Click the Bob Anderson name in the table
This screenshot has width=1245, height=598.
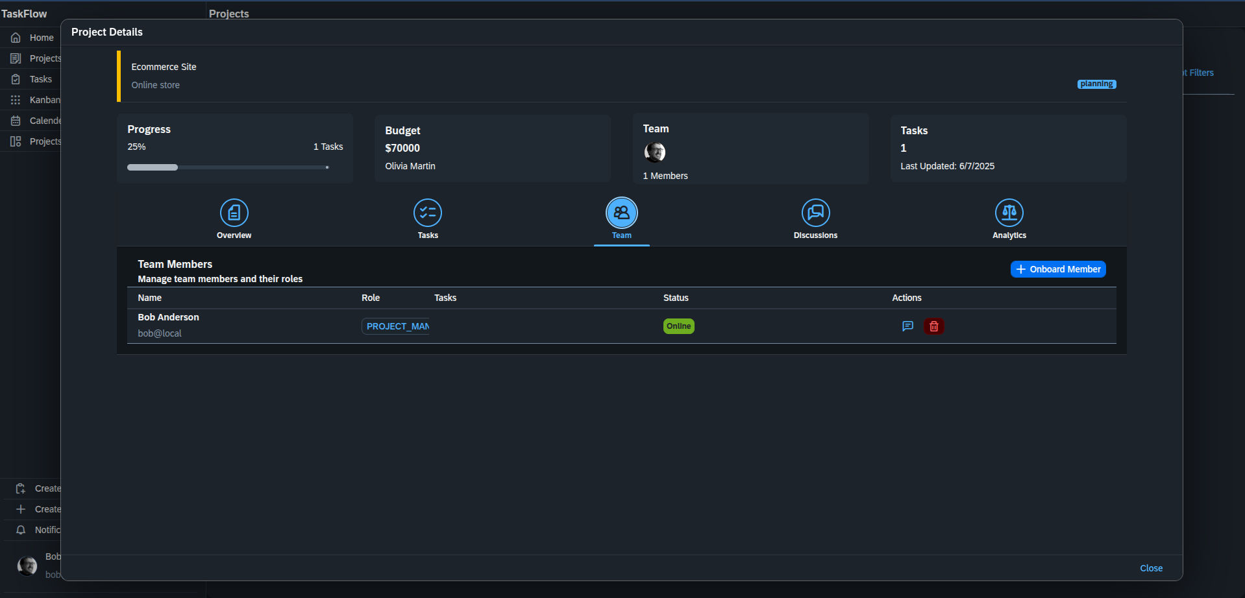click(168, 317)
